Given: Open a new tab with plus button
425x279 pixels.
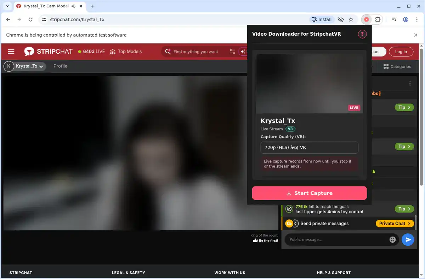Looking at the screenshot, I should 92,6.
